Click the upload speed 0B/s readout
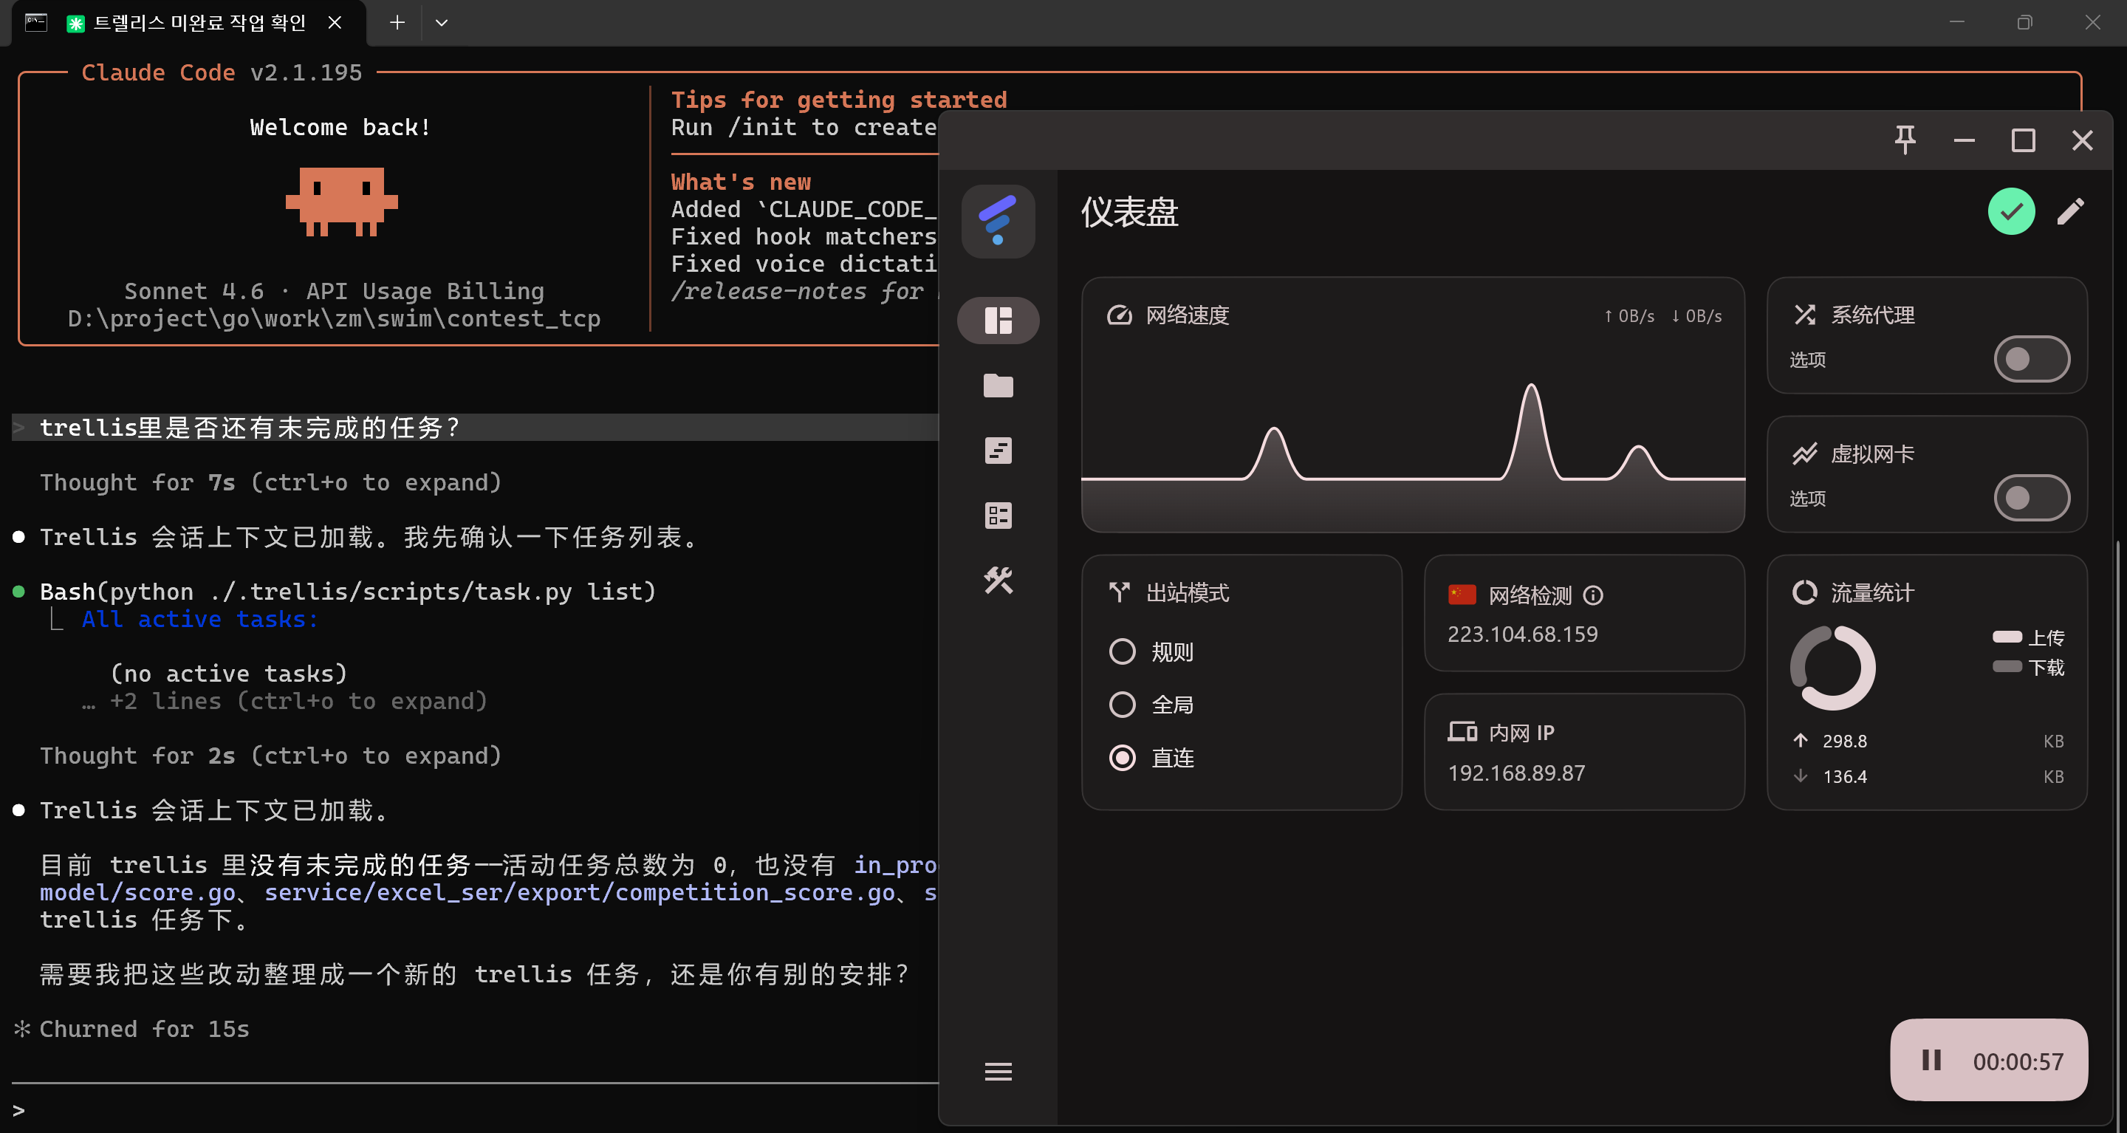The image size is (2127, 1133). tap(1628, 316)
